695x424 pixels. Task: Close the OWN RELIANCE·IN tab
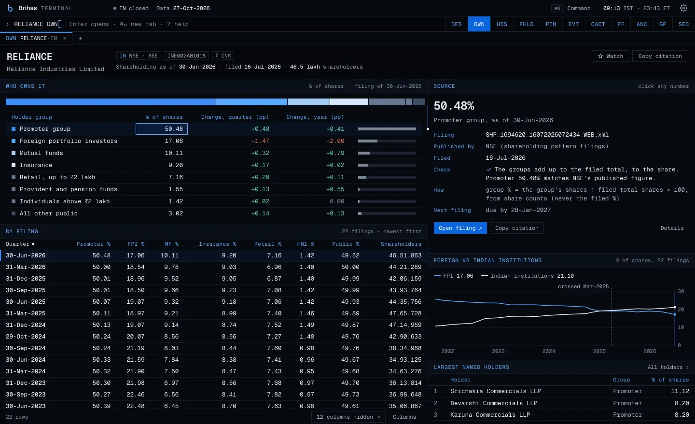click(x=65, y=38)
